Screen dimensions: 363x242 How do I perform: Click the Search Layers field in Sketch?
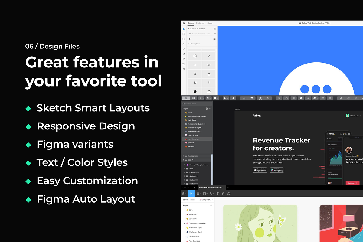[197, 103]
